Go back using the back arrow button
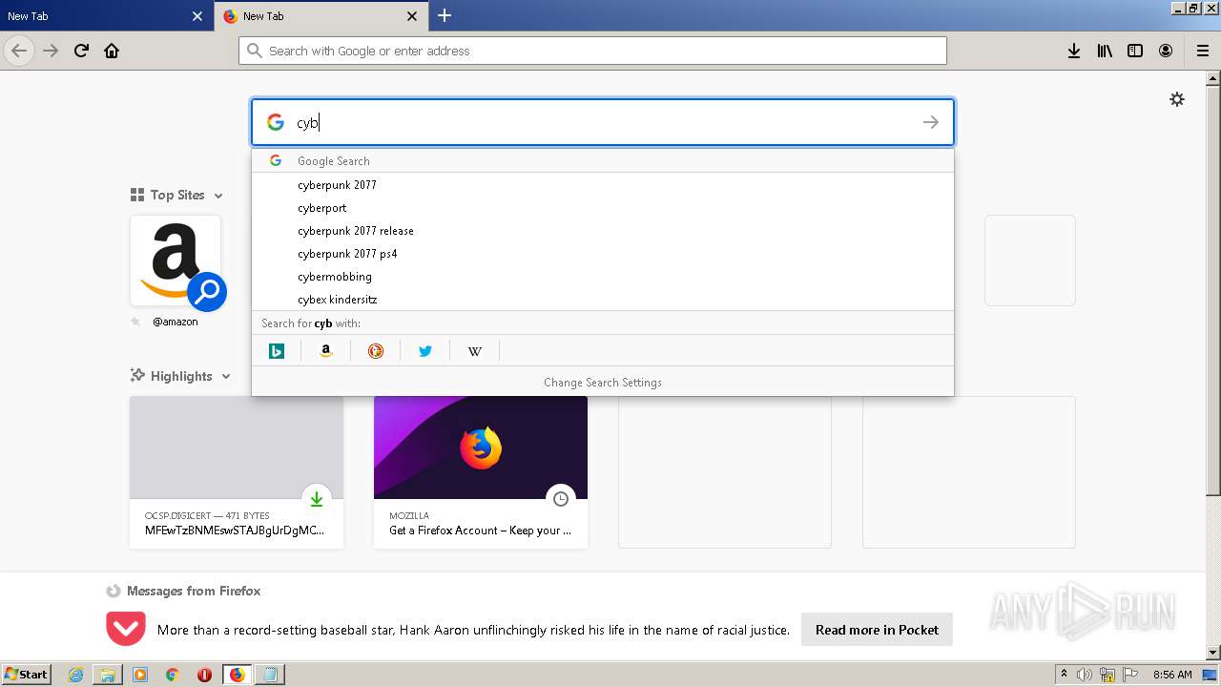Screen dimensions: 1221x687 (19, 51)
